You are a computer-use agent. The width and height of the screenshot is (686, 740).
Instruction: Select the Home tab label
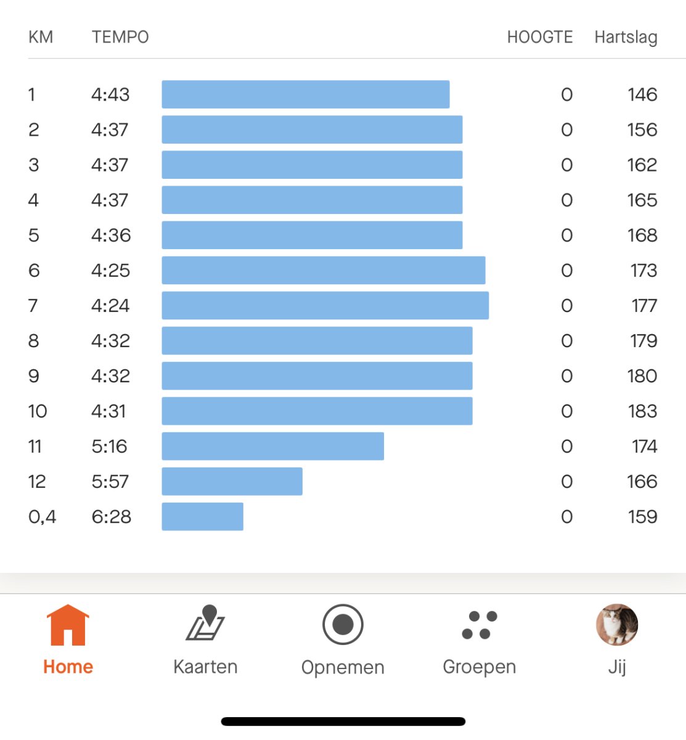[x=68, y=667]
